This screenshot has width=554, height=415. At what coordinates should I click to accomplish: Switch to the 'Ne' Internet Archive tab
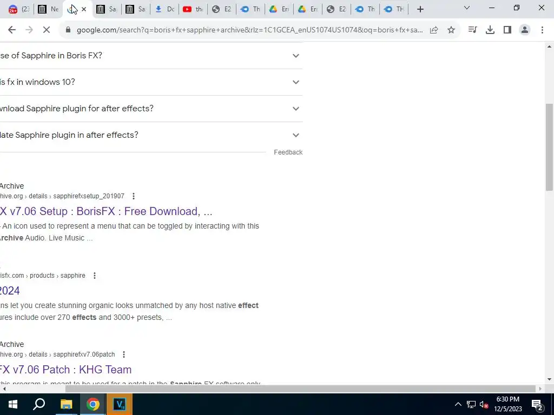(x=48, y=9)
